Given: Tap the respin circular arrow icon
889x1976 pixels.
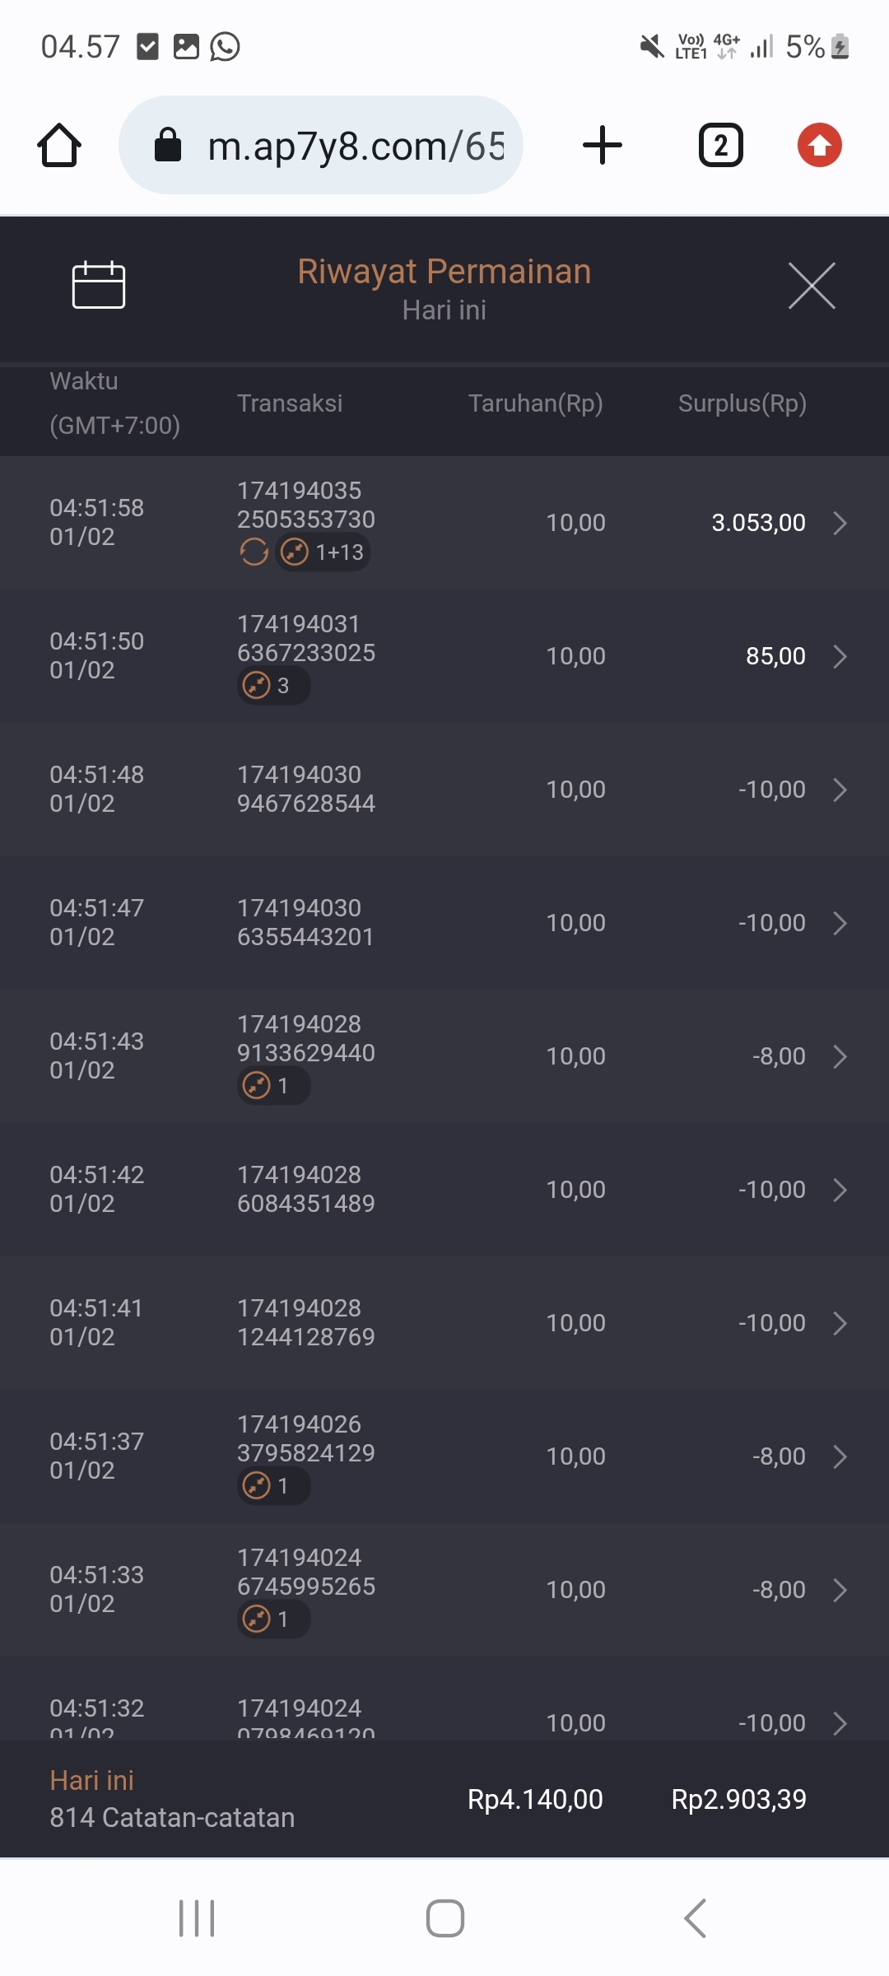Looking at the screenshot, I should [254, 552].
